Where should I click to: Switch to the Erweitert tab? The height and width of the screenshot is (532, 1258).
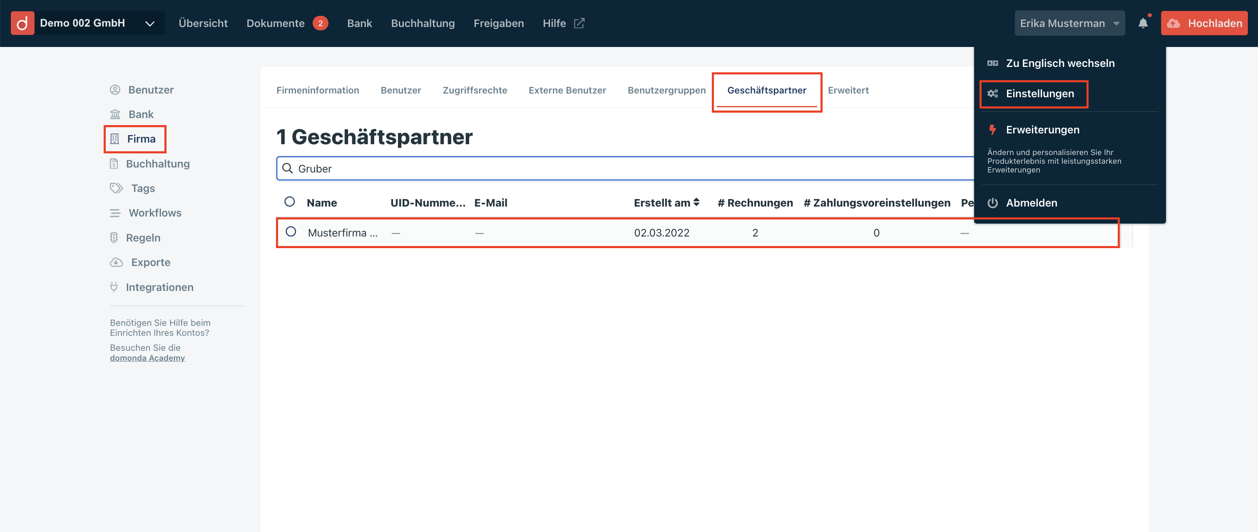click(x=848, y=90)
